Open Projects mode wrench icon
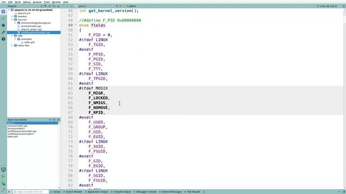The width and height of the screenshot is (346, 194). pos(3,32)
